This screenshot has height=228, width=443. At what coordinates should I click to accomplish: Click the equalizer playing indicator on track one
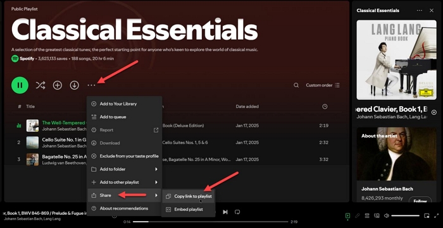click(19, 126)
